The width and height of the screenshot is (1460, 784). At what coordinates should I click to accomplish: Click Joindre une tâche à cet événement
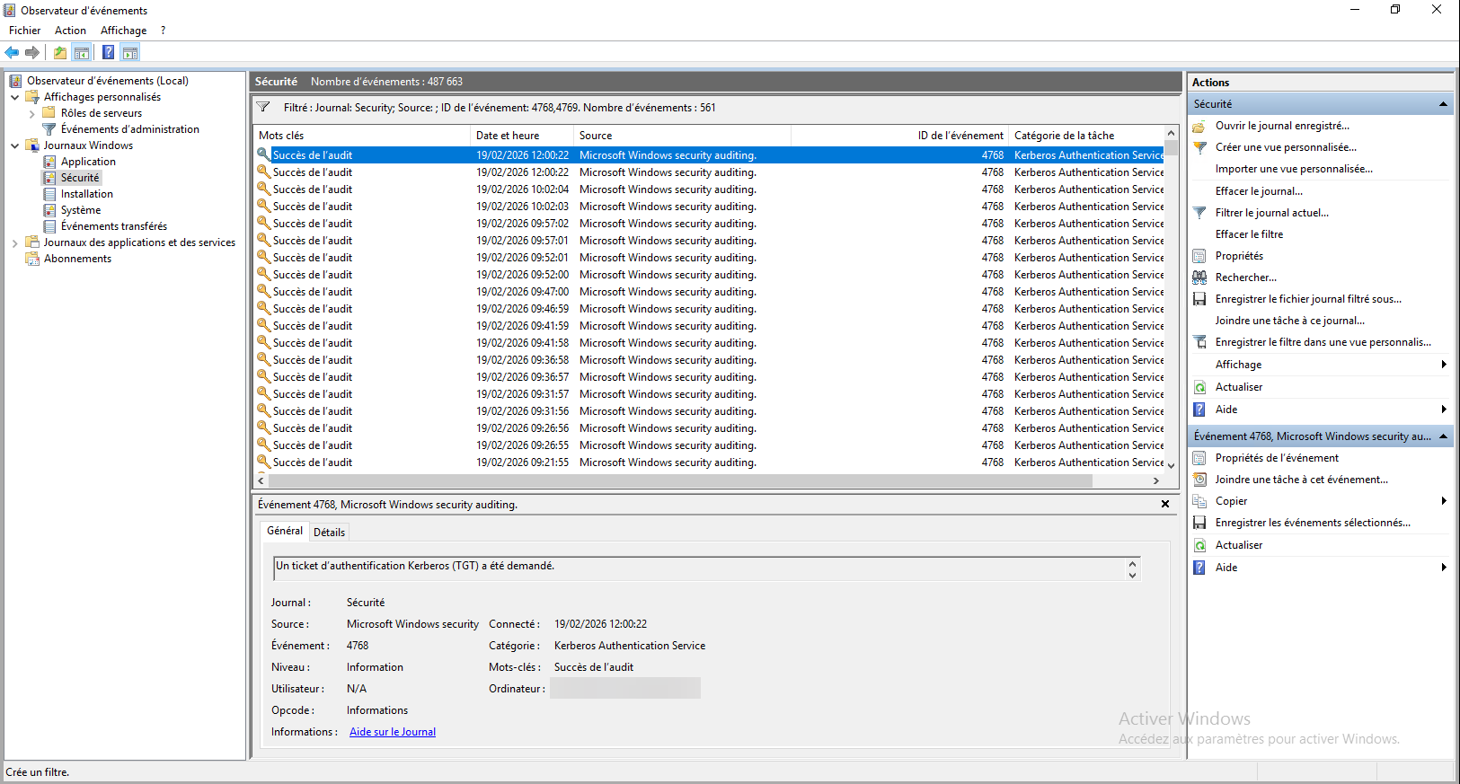click(x=1302, y=480)
